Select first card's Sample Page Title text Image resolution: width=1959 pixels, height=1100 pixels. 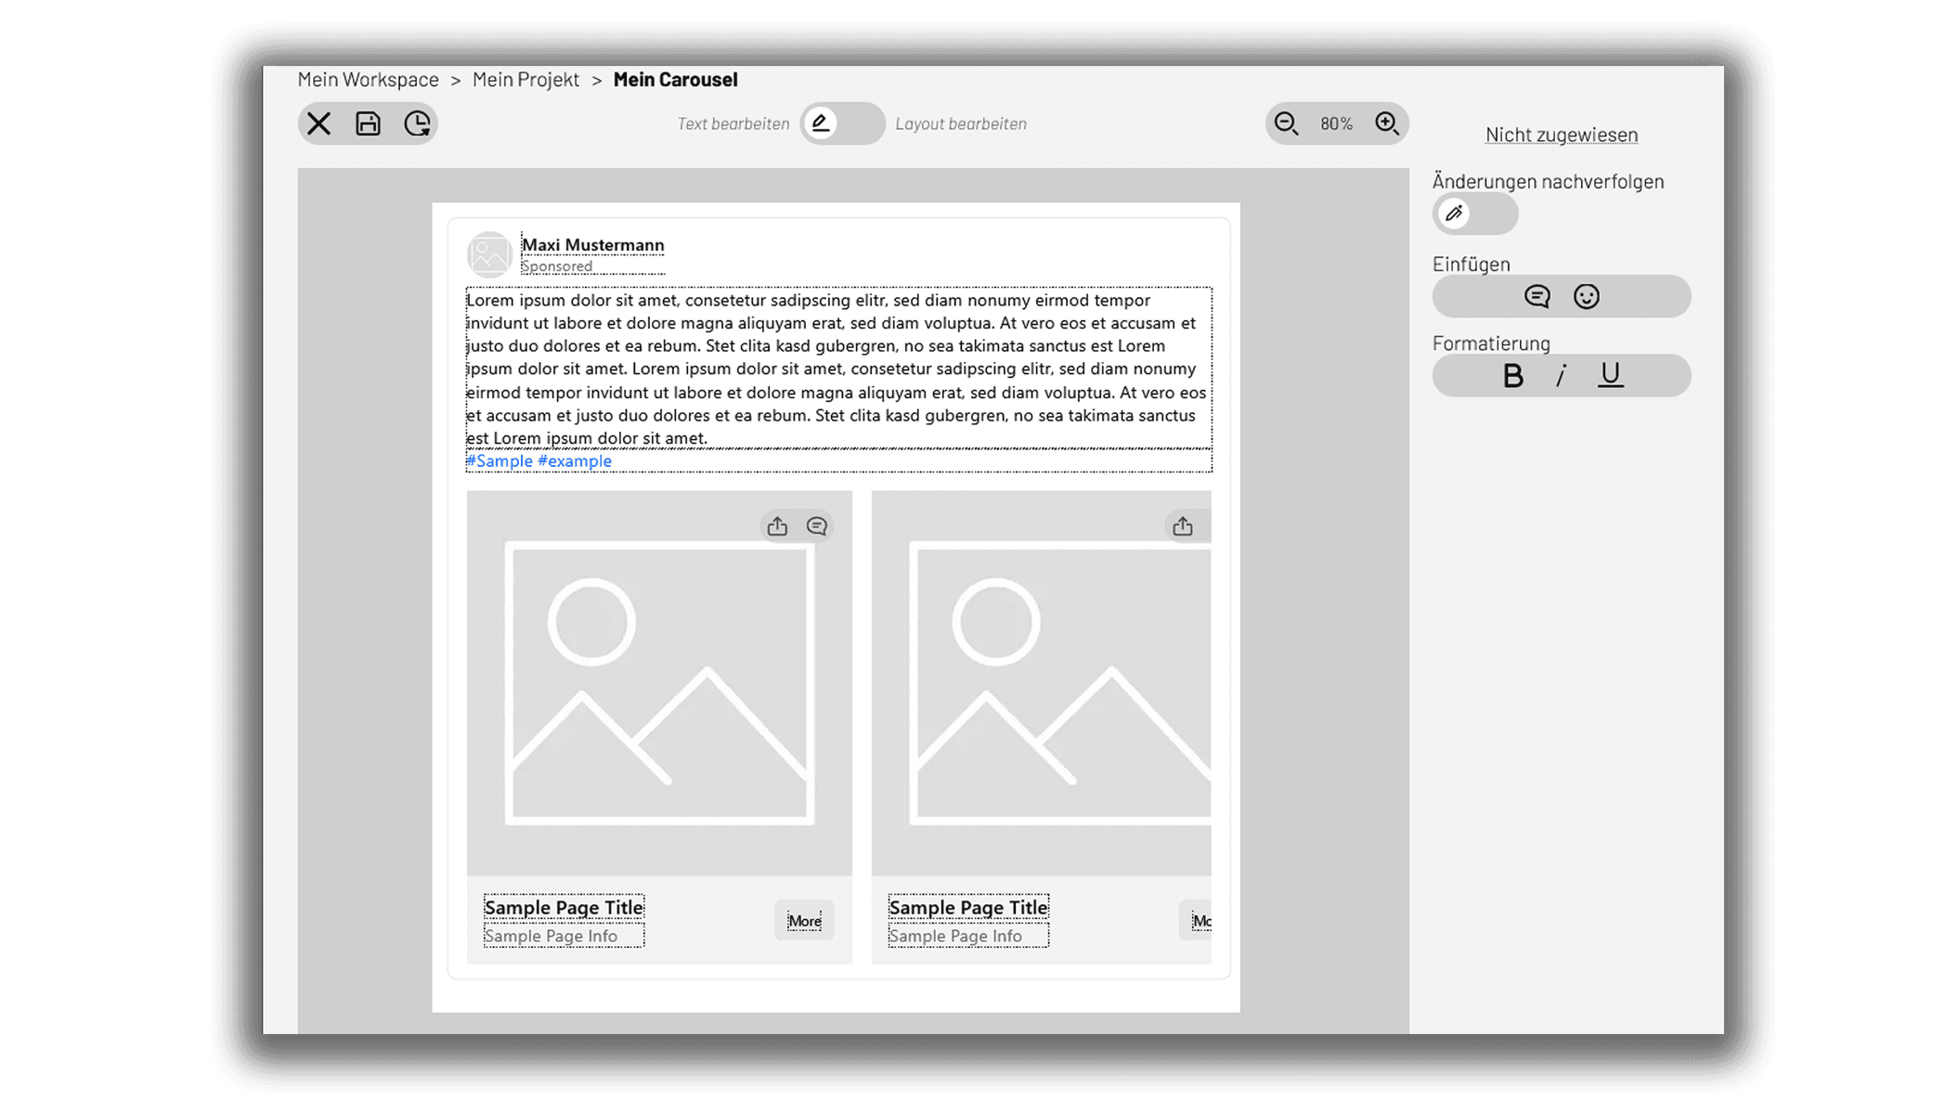tap(564, 907)
